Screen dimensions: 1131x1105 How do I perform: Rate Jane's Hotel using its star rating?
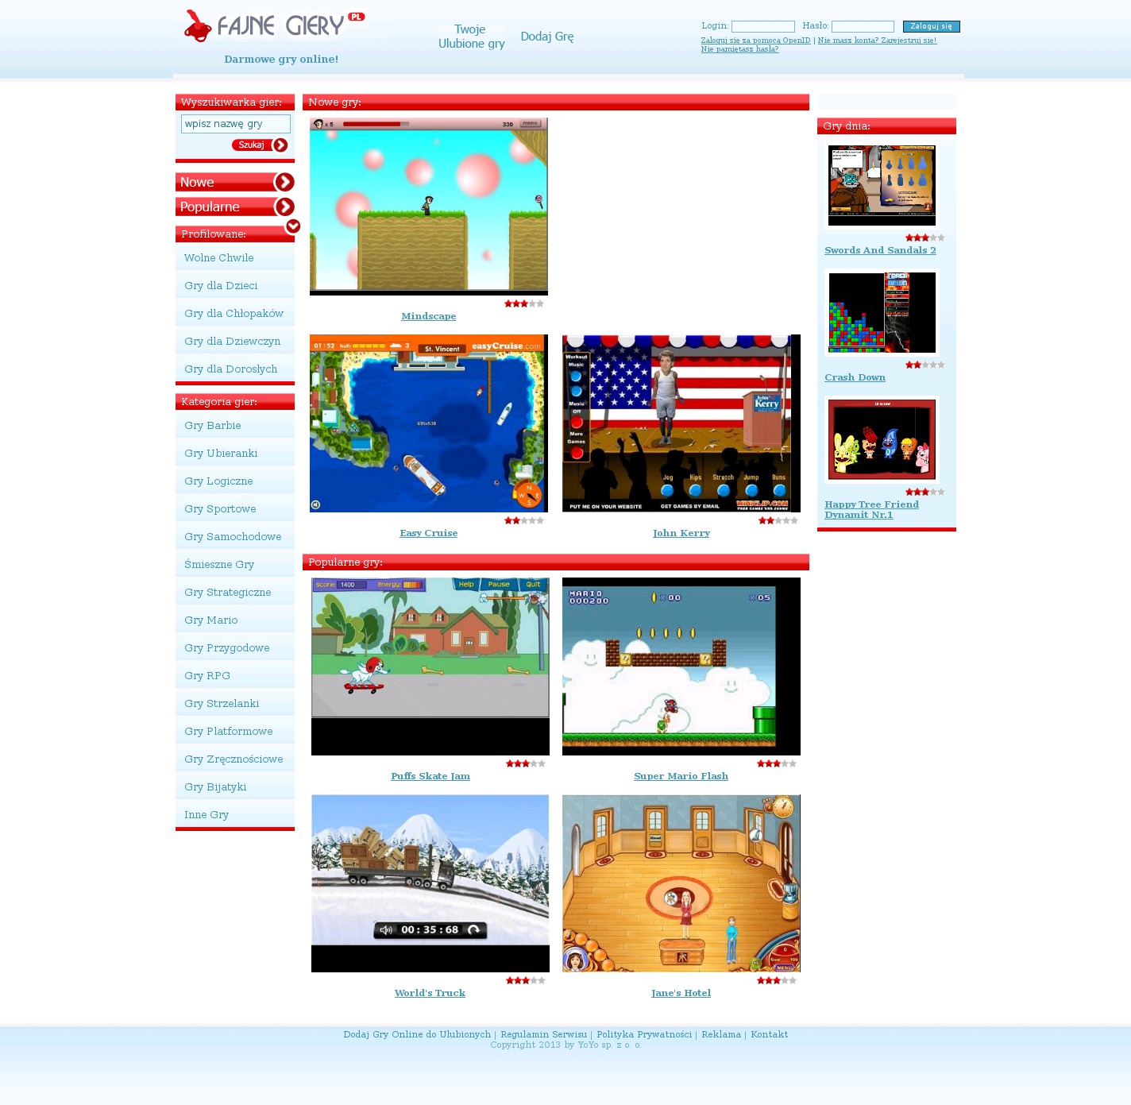point(777,980)
